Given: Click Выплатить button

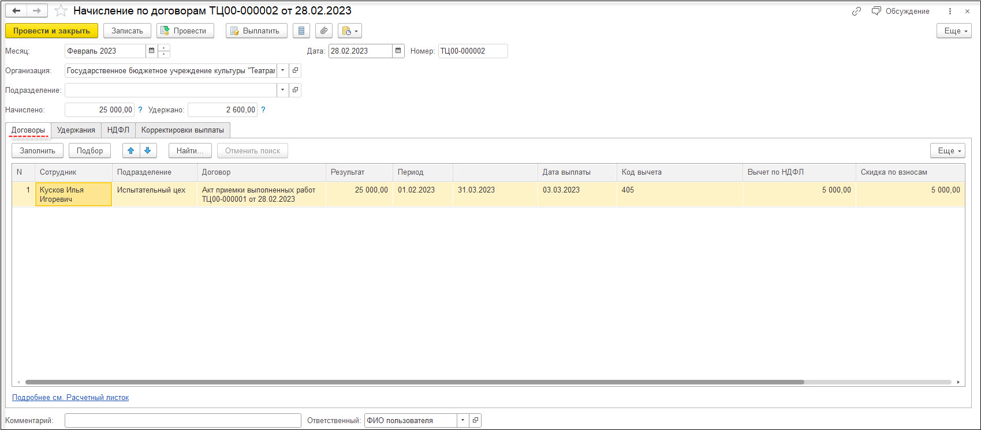Looking at the screenshot, I should (x=256, y=31).
